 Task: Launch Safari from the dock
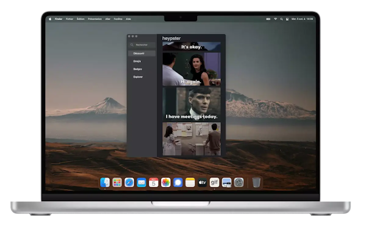click(x=129, y=182)
